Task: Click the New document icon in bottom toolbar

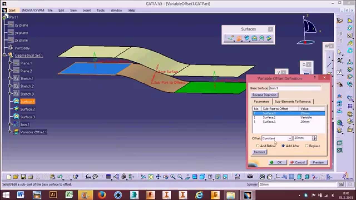Action: (x=9, y=177)
